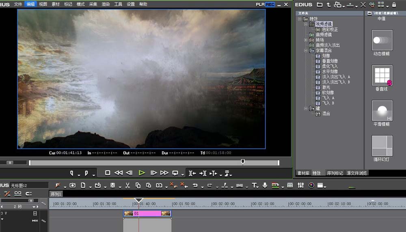The height and width of the screenshot is (232, 406).
Task: Open the timeline scale 2 秒 dropdown
Action: pyautogui.click(x=34, y=207)
